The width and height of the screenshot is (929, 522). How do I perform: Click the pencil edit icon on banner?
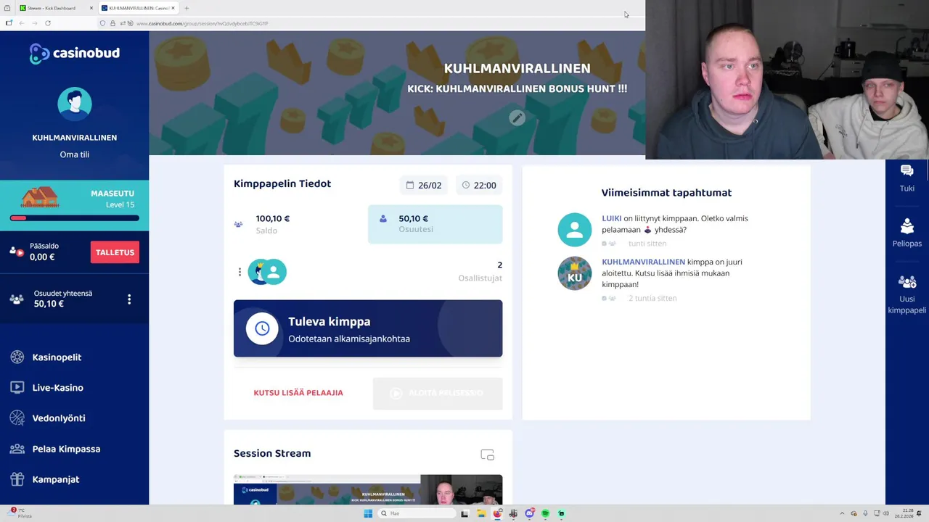coord(517,117)
